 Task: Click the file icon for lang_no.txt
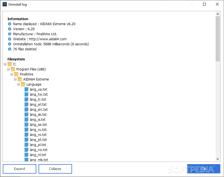[27, 150]
